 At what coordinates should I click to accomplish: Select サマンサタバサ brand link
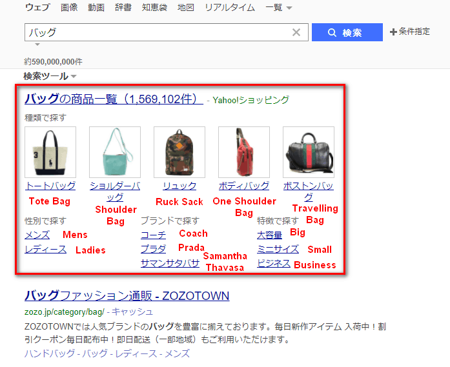tap(170, 263)
